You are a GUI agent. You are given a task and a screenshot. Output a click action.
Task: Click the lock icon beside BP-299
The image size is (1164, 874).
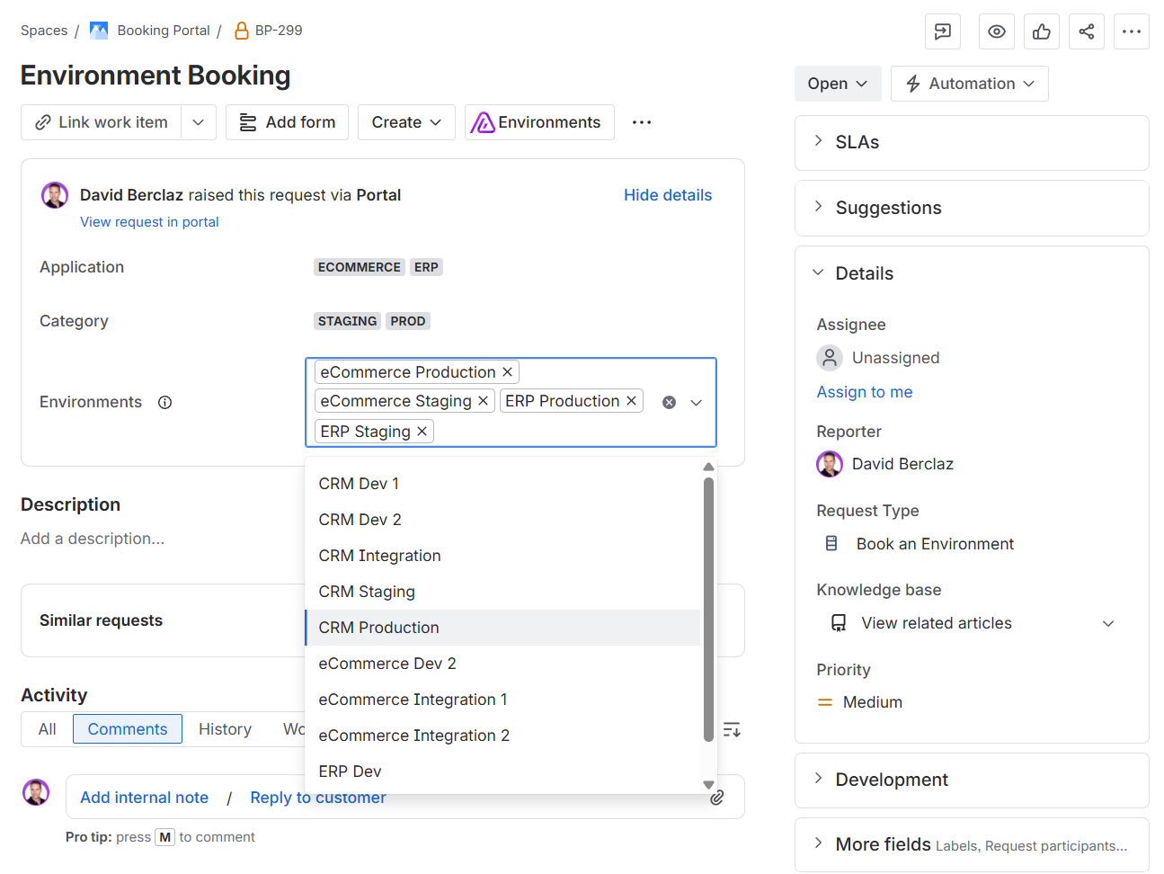pyautogui.click(x=241, y=31)
